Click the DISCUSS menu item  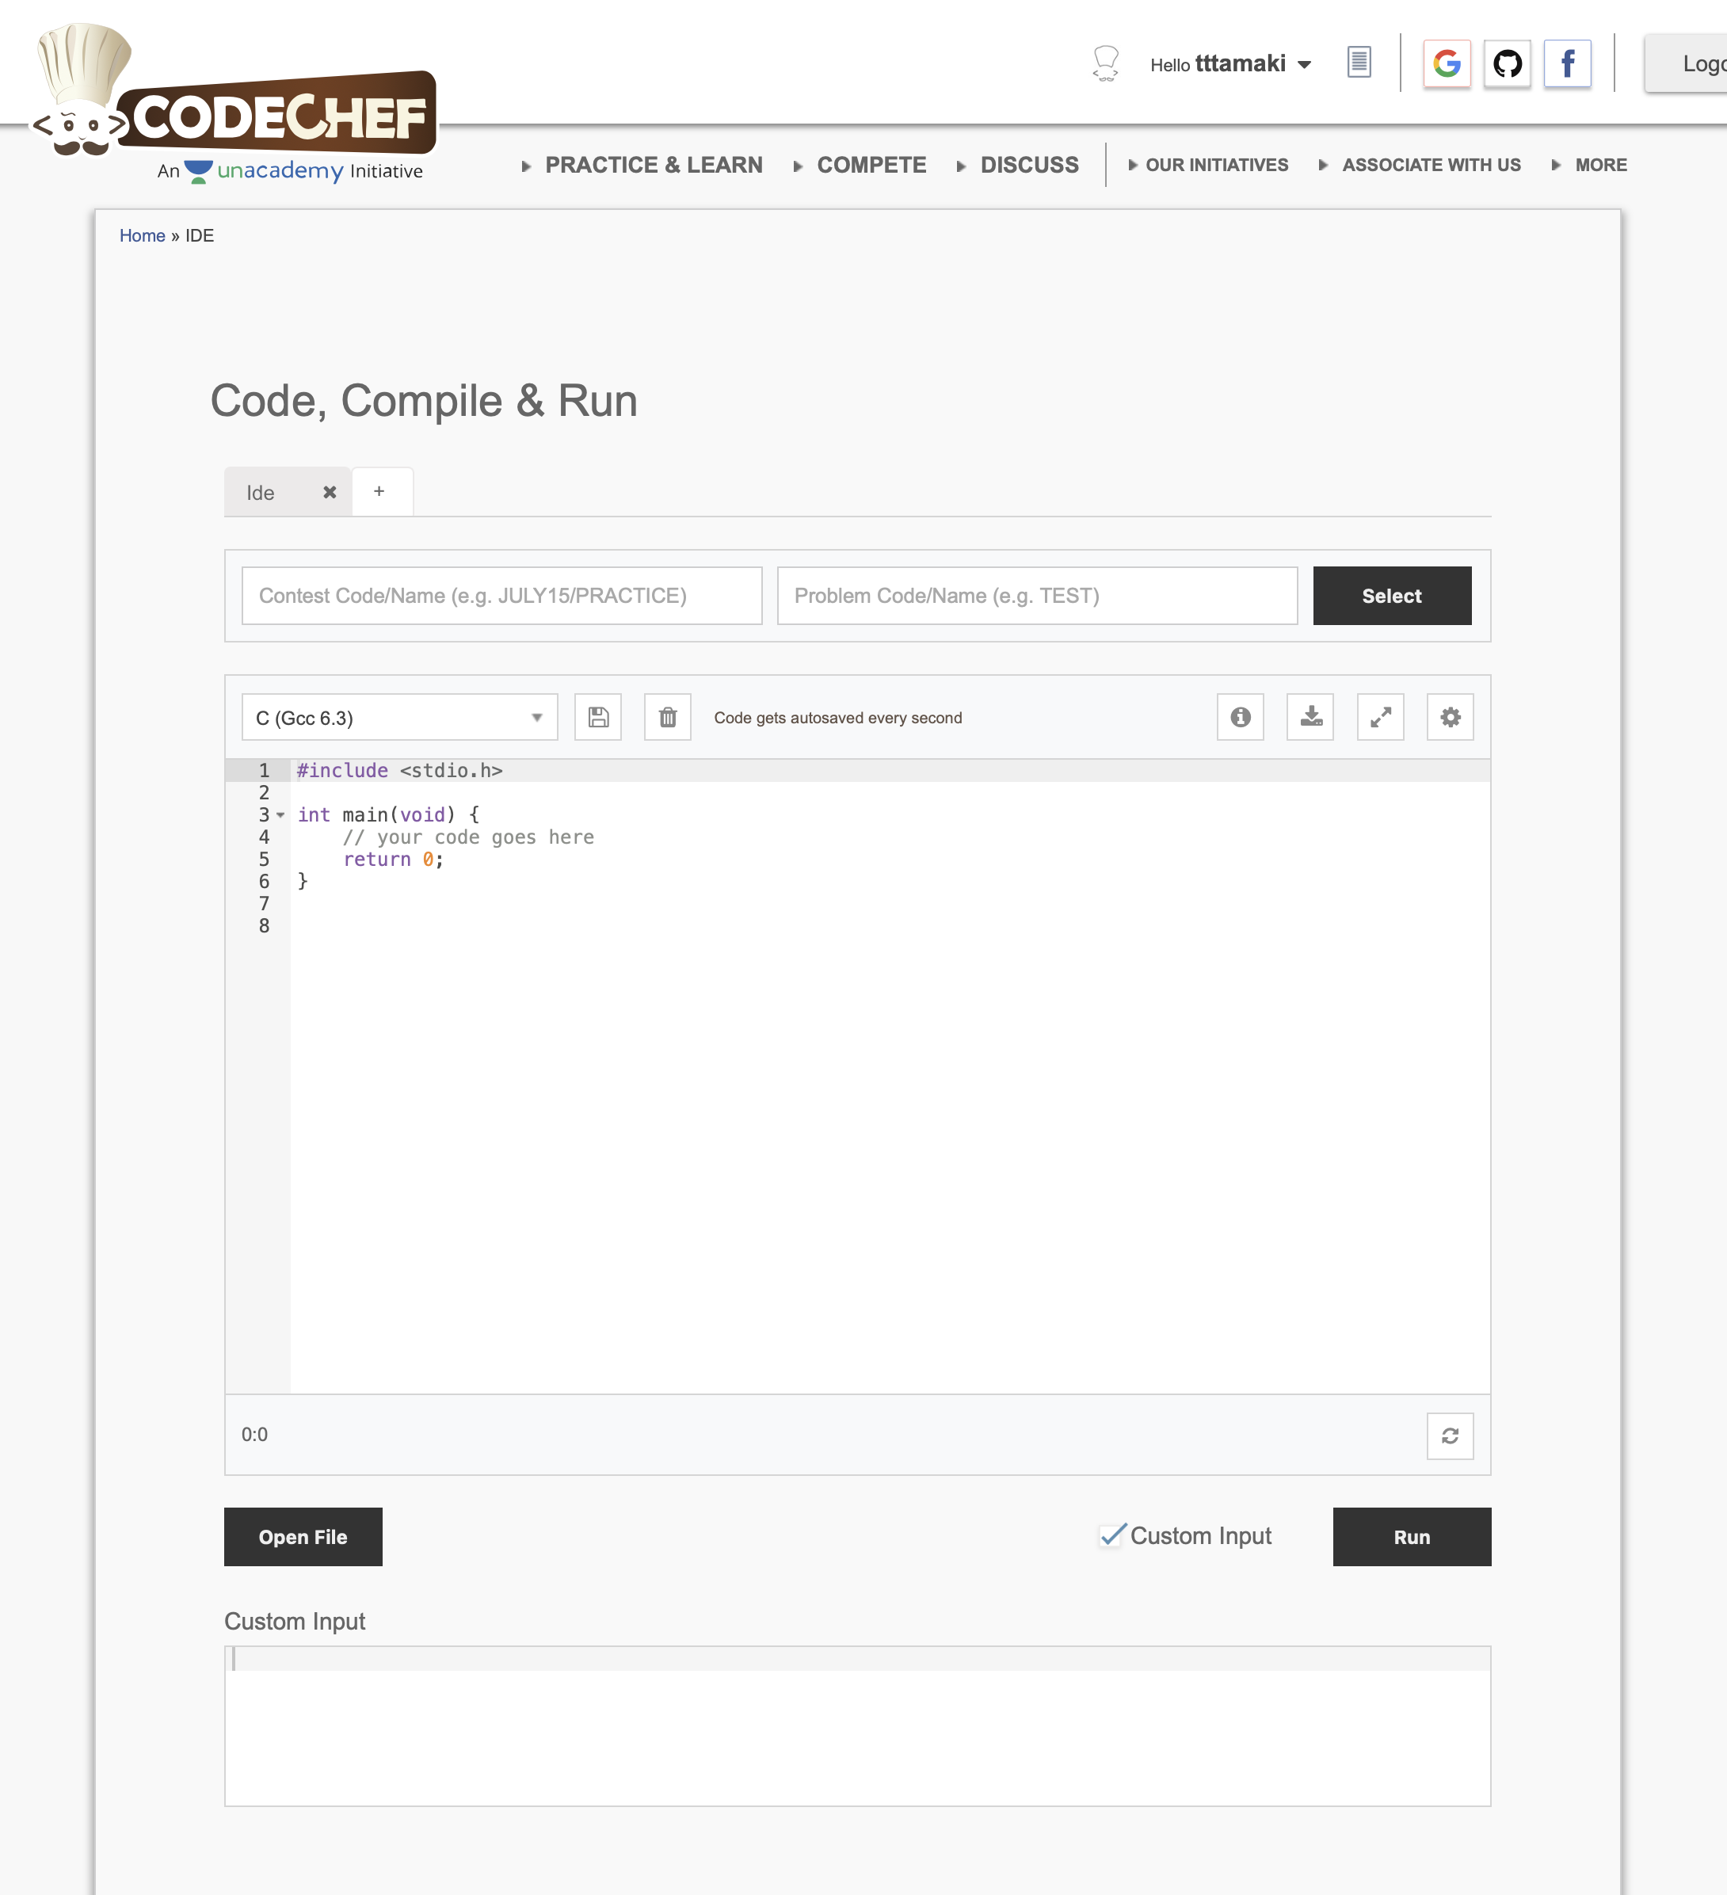coord(1025,163)
